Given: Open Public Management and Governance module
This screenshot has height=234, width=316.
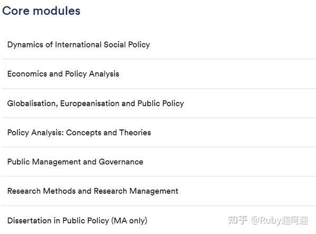Looking at the screenshot, I should click(x=159, y=162).
